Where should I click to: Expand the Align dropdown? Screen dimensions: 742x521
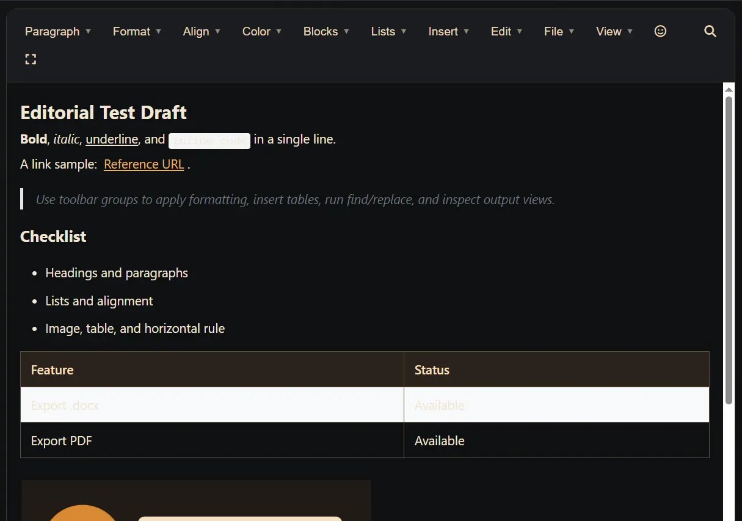(x=202, y=31)
